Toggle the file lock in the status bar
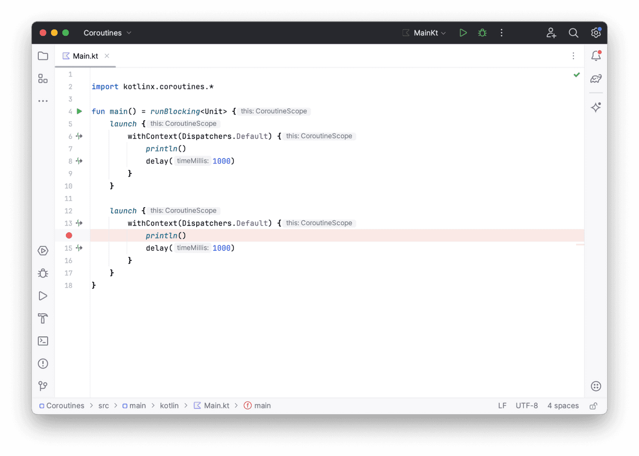 click(x=593, y=405)
